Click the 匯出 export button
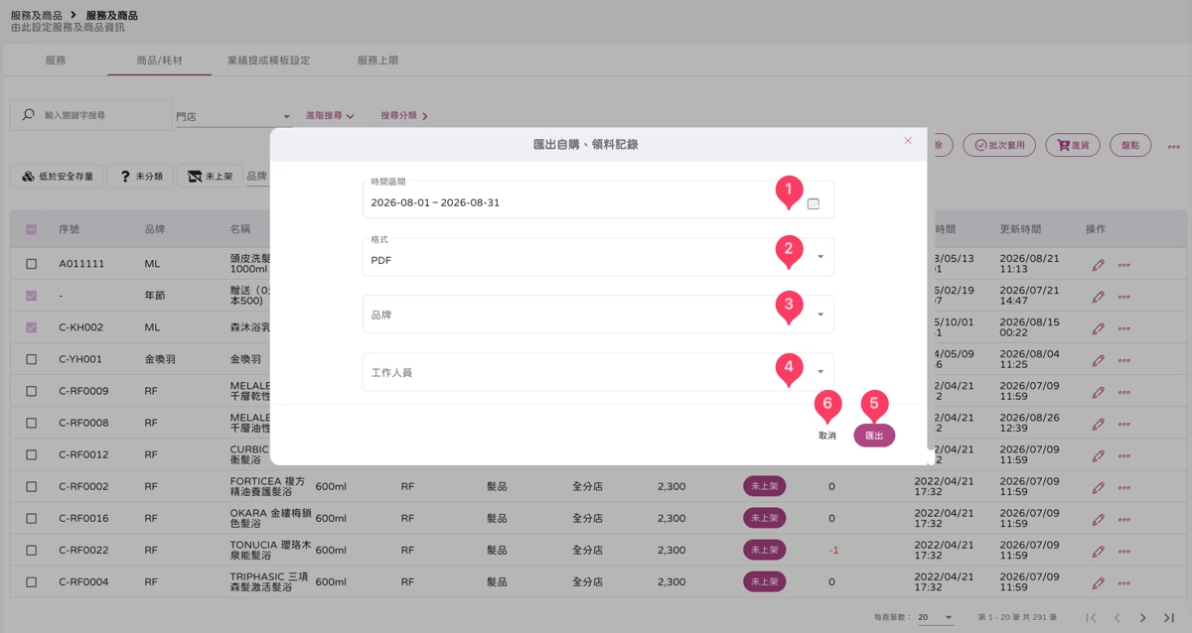The height and width of the screenshot is (633, 1192). pos(874,436)
